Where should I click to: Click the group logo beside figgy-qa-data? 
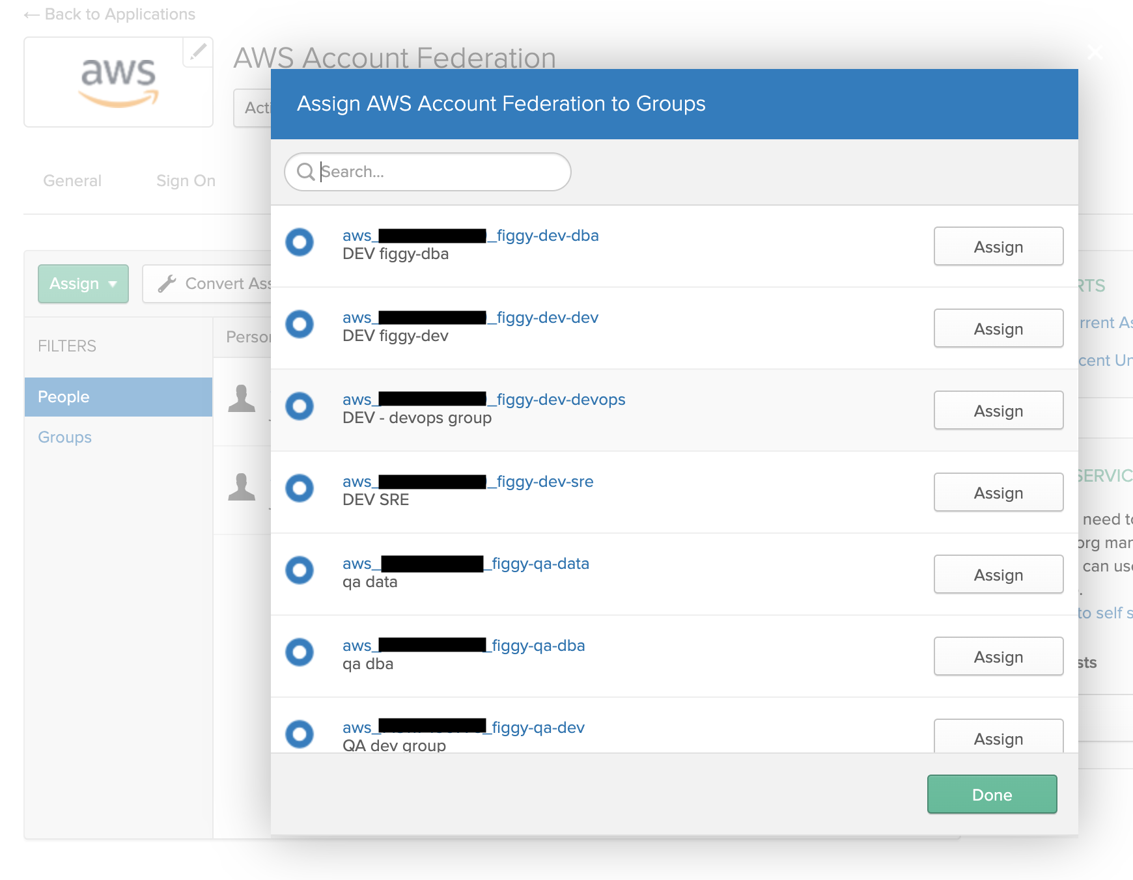click(300, 571)
